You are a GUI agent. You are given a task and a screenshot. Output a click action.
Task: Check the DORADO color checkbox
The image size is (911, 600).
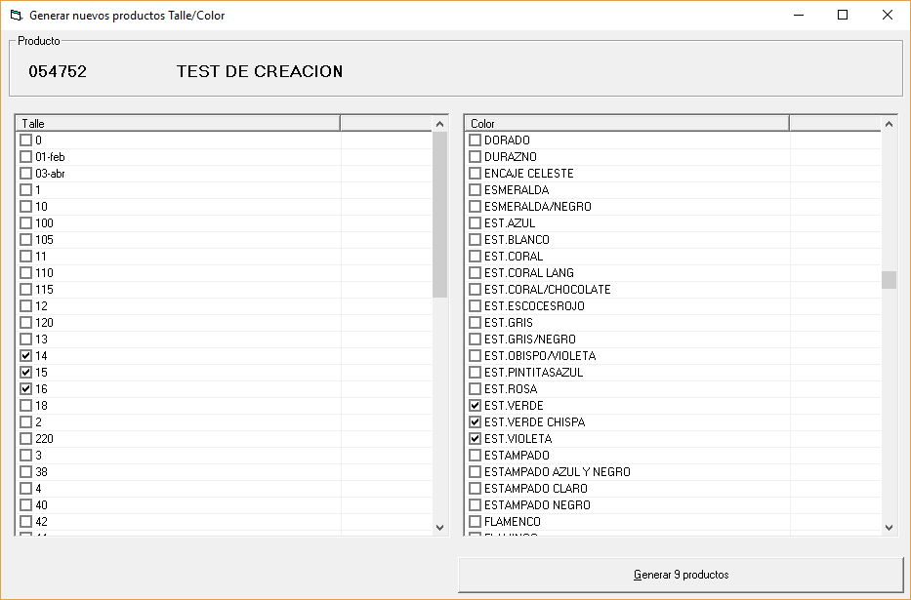476,140
